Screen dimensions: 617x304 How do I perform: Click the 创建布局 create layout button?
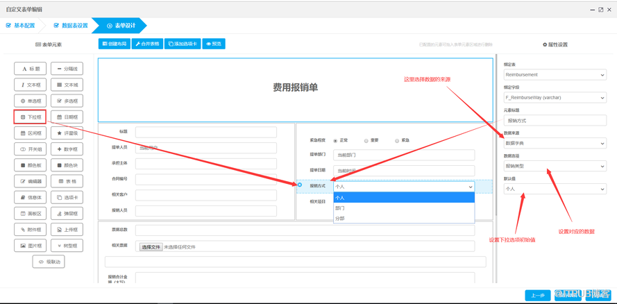[115, 44]
